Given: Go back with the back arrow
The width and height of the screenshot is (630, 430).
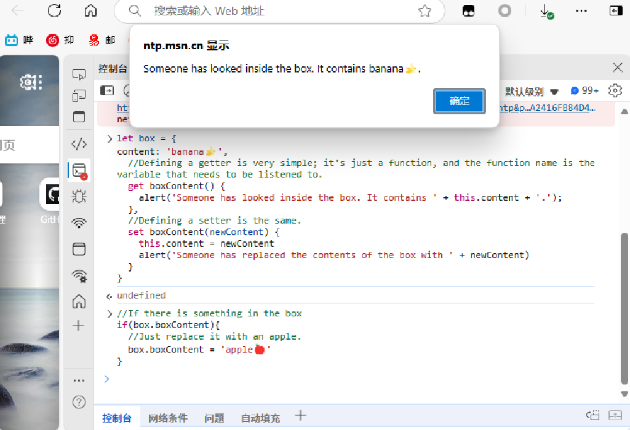Looking at the screenshot, I should click(x=18, y=11).
